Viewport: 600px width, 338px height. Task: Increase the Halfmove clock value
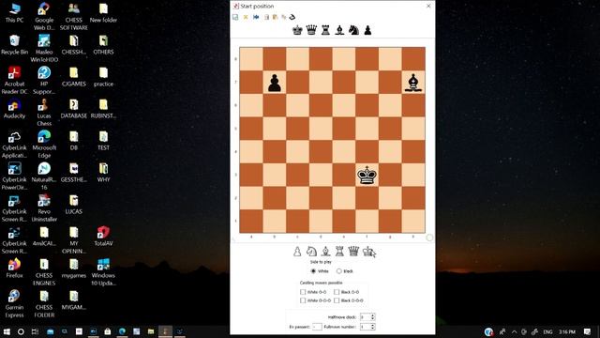373,315
